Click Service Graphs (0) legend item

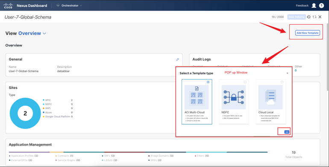click(x=68, y=160)
